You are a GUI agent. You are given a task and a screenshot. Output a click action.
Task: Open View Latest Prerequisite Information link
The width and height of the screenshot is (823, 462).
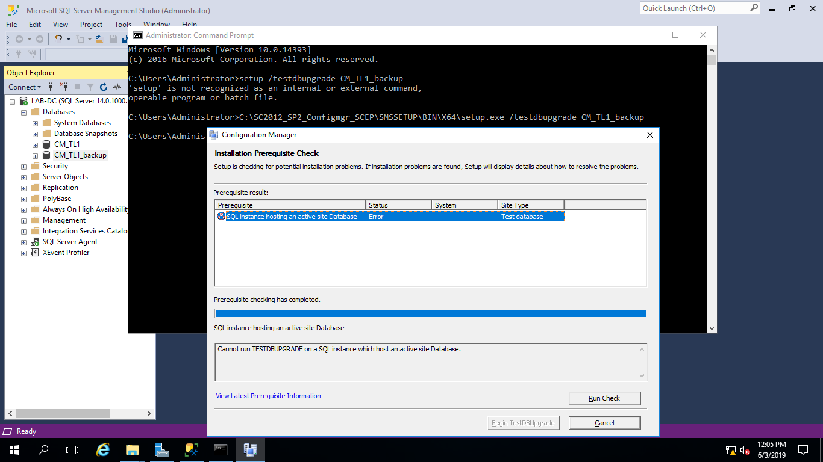[x=268, y=396]
